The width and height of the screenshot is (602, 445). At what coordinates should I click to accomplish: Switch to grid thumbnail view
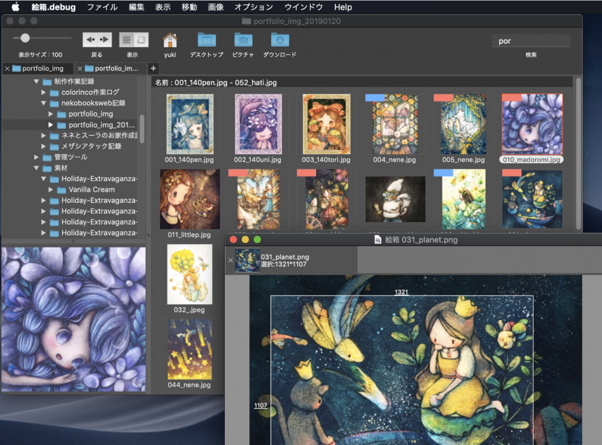[x=126, y=40]
